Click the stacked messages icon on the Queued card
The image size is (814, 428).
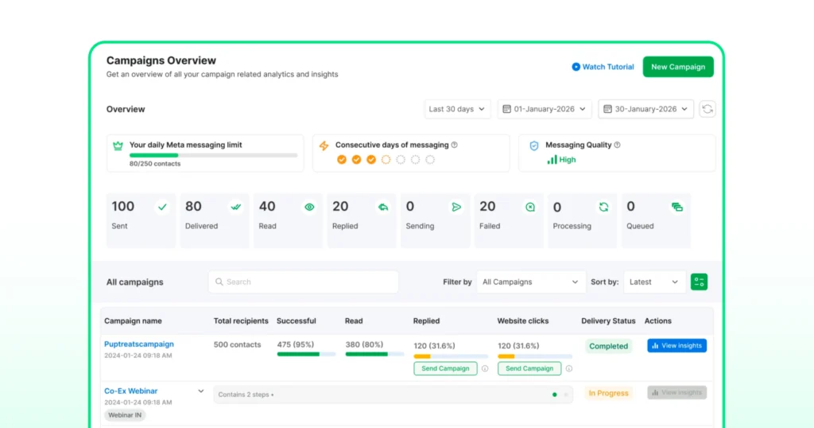[677, 207]
